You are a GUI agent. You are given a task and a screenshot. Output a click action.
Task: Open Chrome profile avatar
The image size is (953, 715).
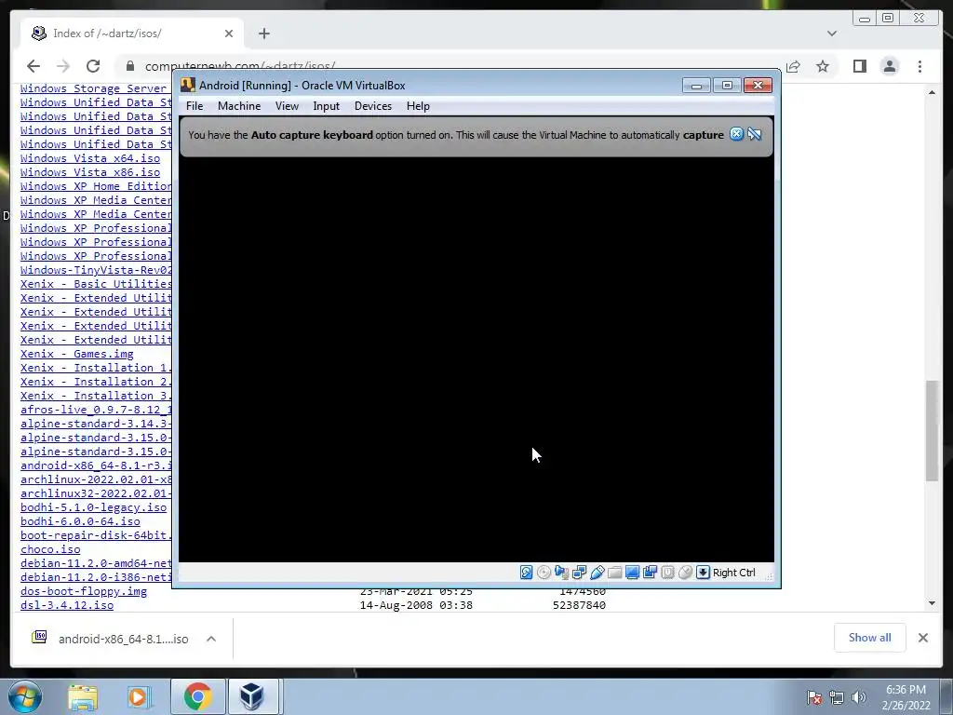point(889,66)
